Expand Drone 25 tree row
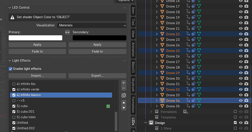The width and height of the screenshot is (252, 132). [157, 51]
